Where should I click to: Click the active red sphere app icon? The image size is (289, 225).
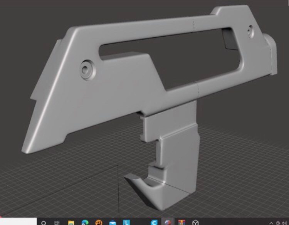click(x=168, y=222)
